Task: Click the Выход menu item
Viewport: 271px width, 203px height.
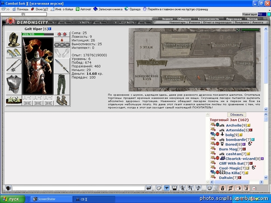Action: pos(252,19)
